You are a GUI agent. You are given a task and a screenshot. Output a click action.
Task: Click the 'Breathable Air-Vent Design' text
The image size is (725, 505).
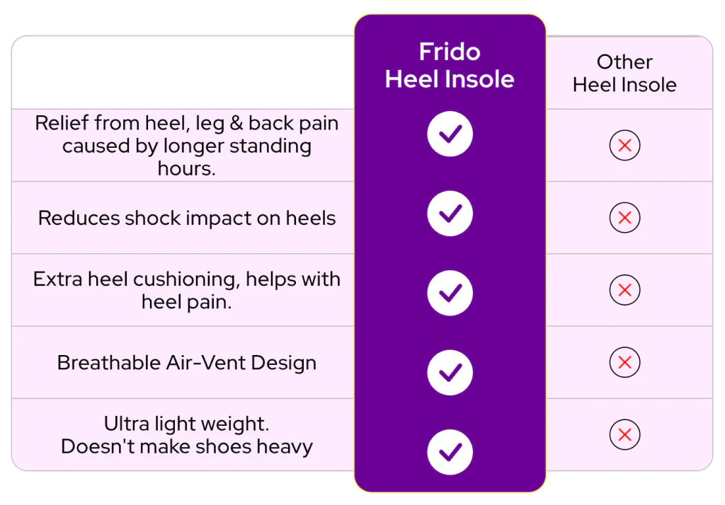click(187, 363)
